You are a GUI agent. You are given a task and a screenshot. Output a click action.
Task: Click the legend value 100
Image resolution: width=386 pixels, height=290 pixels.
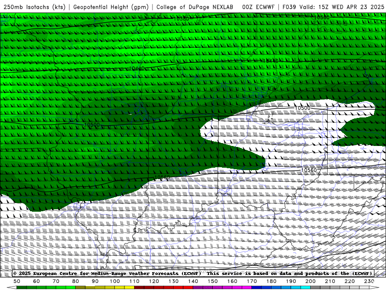[114, 281]
